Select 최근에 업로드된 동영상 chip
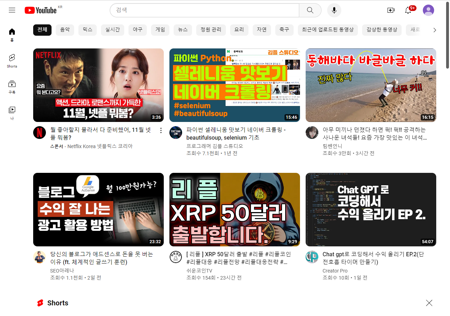450x316 pixels. click(328, 30)
